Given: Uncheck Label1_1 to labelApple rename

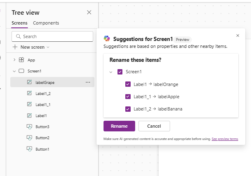Looking at the screenshot, I should tap(128, 97).
